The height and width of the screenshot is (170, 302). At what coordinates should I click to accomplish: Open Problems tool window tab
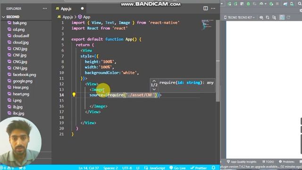point(287,161)
